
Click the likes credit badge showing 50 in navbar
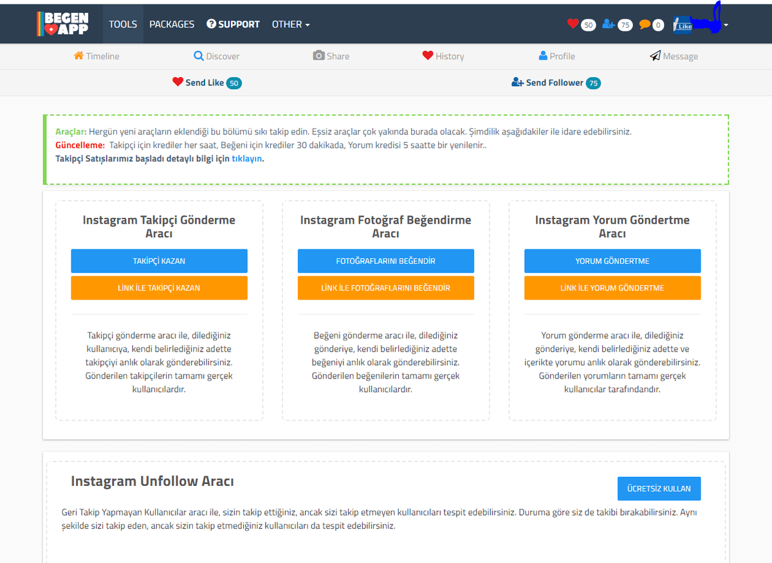point(588,25)
